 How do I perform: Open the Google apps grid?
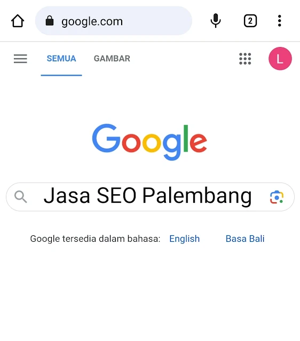click(245, 59)
